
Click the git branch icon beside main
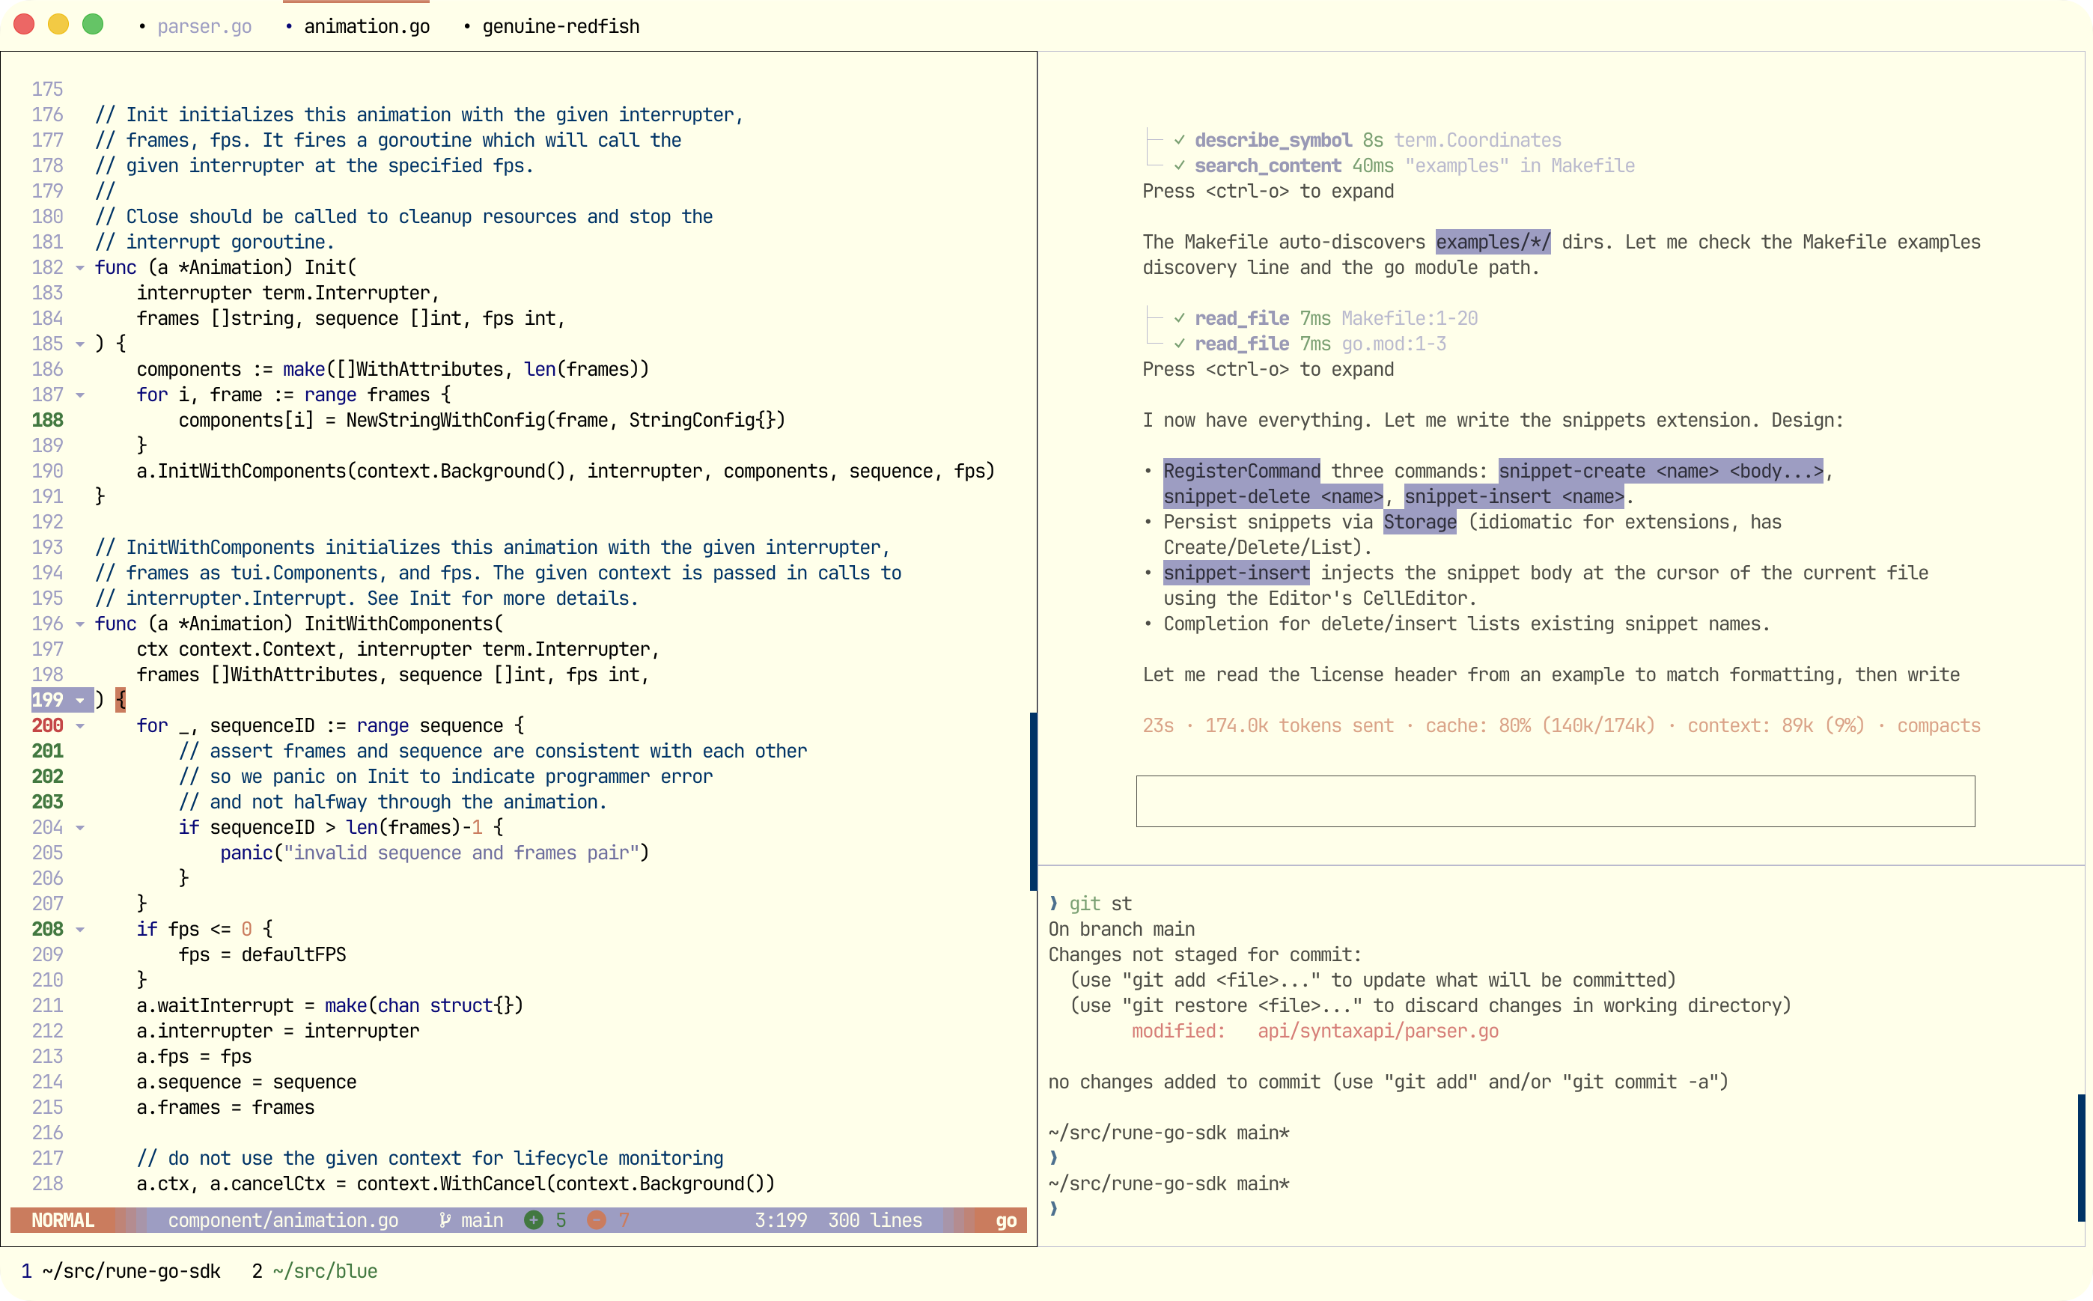point(445,1220)
